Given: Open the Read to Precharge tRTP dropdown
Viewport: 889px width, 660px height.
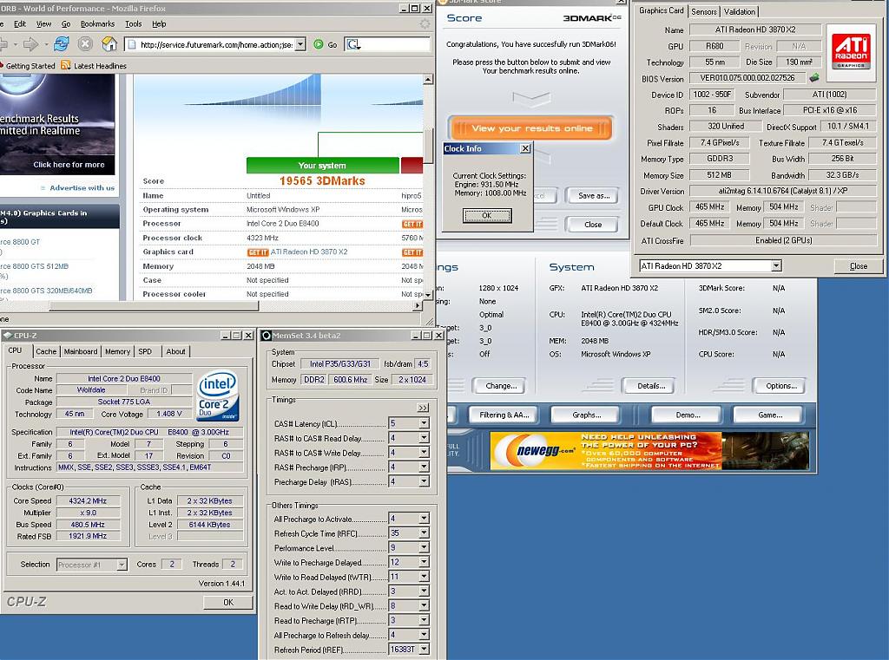Looking at the screenshot, I should [x=424, y=620].
